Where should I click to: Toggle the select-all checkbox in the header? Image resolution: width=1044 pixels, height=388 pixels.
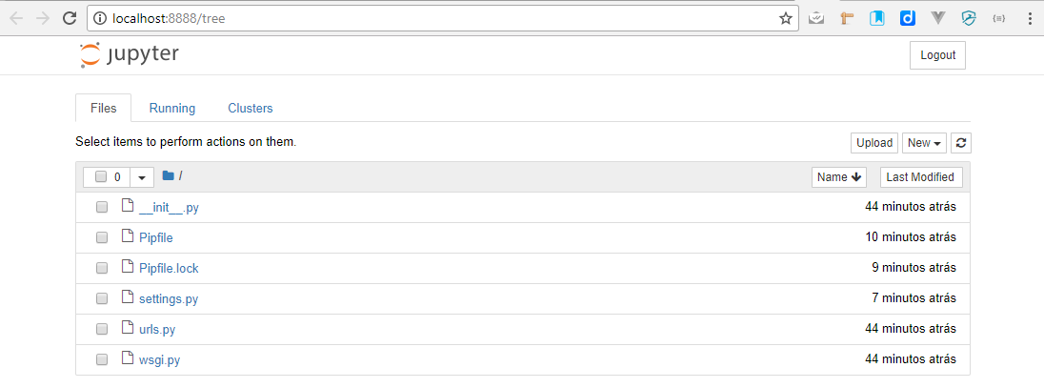click(102, 177)
